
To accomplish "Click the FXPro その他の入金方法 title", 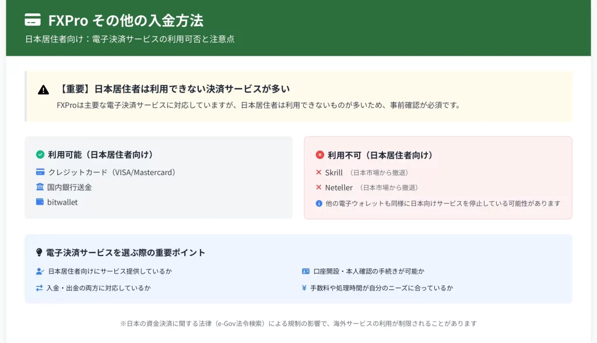I will (x=126, y=20).
